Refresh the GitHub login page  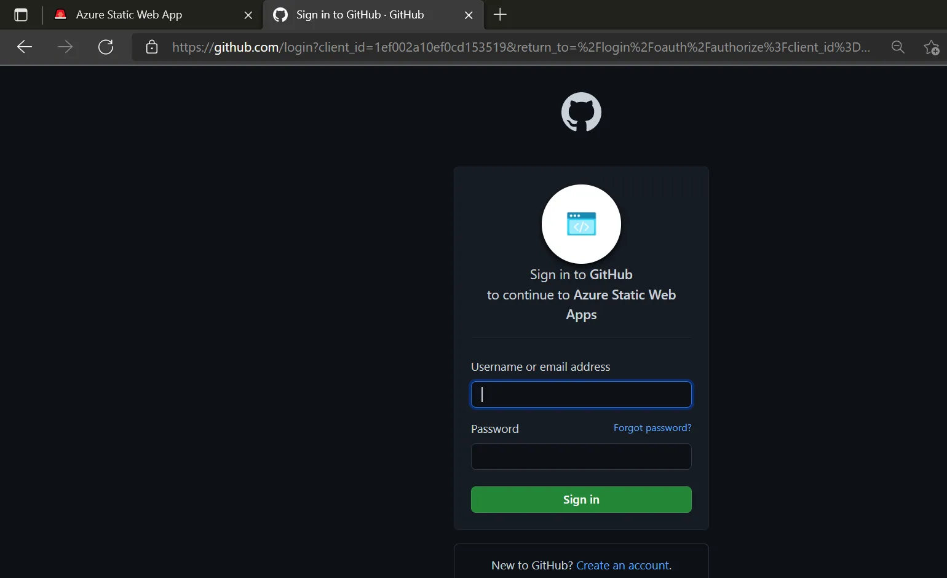(106, 47)
